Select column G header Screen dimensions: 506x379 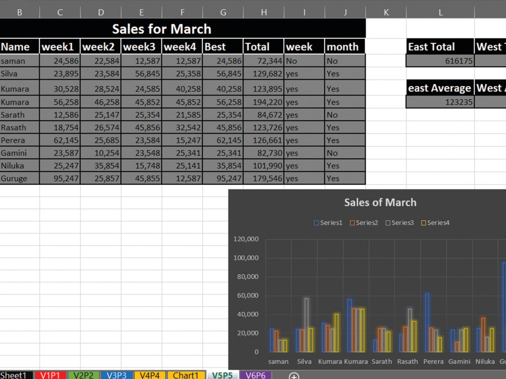point(223,12)
